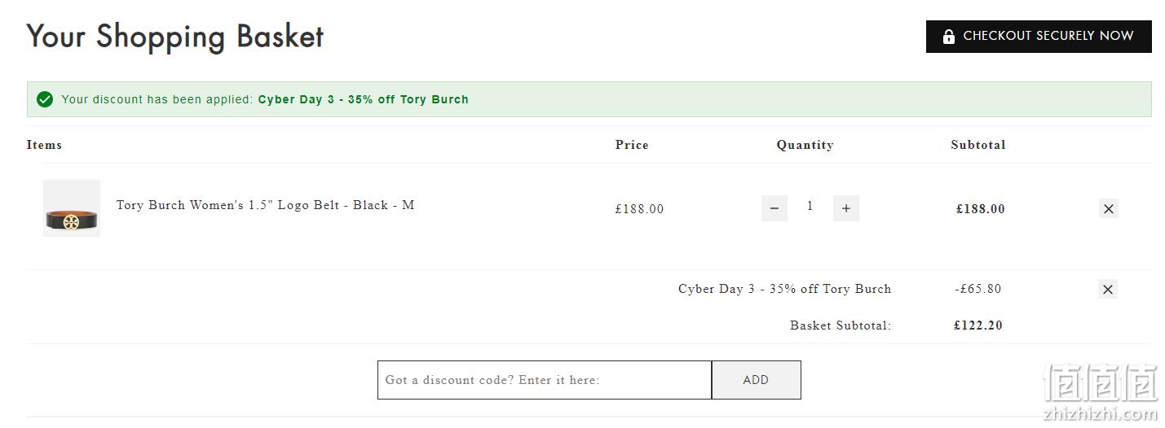Click the applied discount confirmation banner
1165x428 pixels.
[x=589, y=99]
